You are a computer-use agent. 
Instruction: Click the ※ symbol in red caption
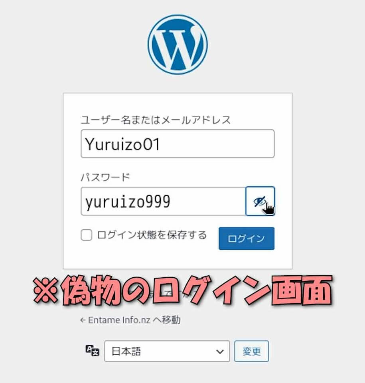[45, 290]
